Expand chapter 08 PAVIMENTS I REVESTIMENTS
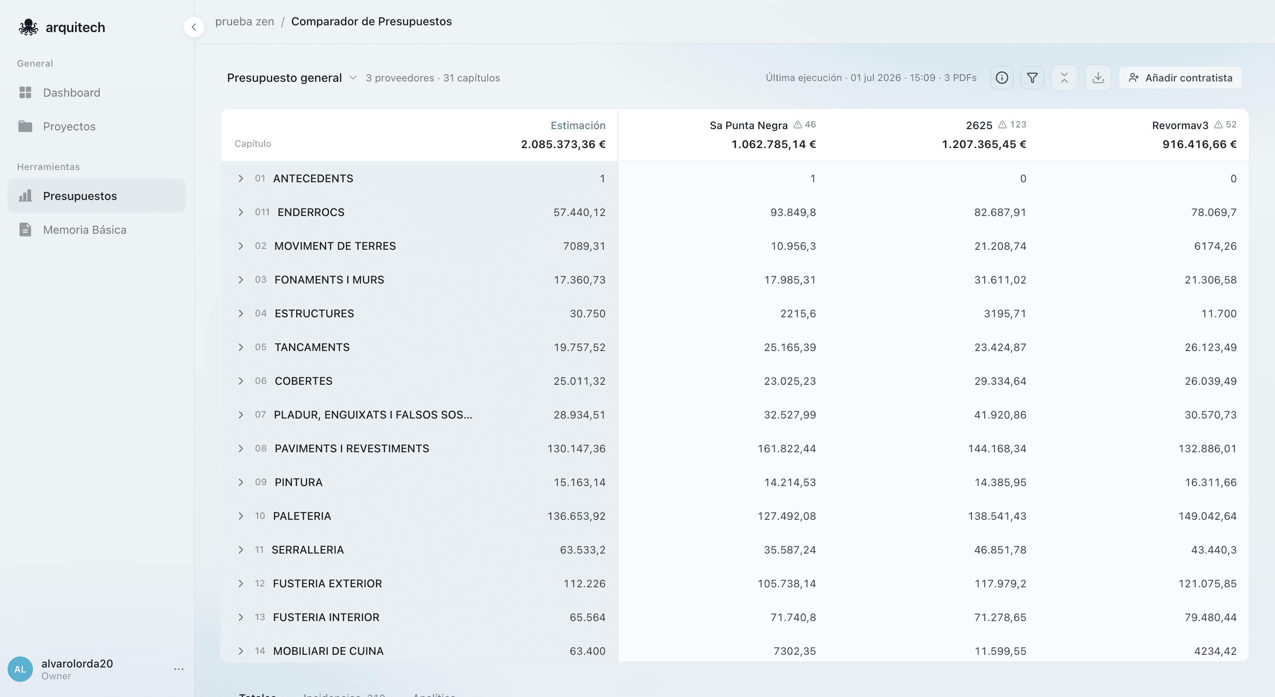 point(240,448)
